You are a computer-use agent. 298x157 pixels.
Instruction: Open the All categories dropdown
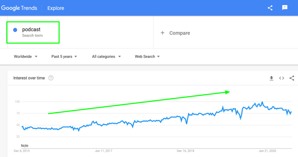coord(107,57)
